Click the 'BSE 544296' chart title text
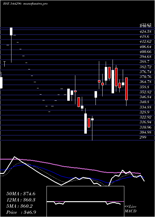 12,4
